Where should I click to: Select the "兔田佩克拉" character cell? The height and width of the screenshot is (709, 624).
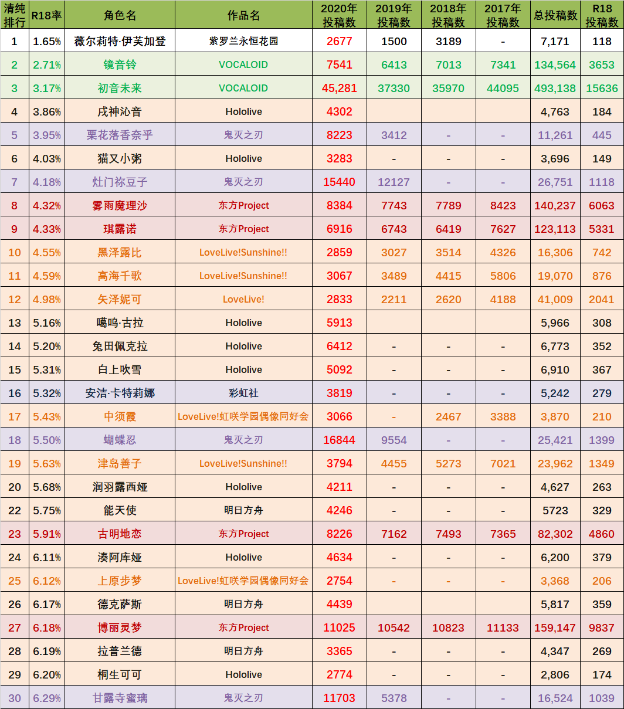(120, 346)
